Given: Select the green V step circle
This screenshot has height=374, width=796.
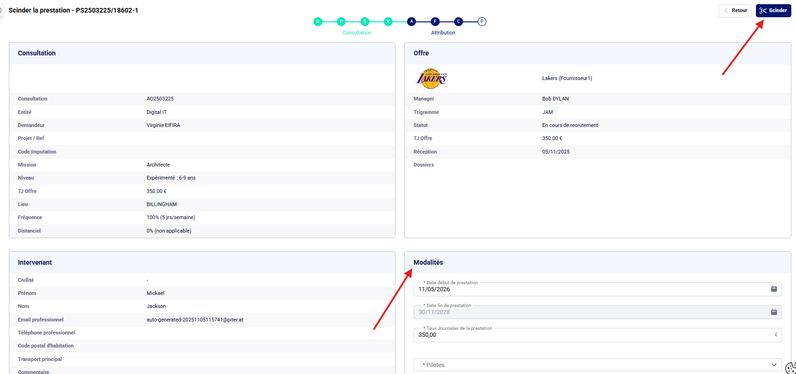Looking at the screenshot, I should point(388,21).
